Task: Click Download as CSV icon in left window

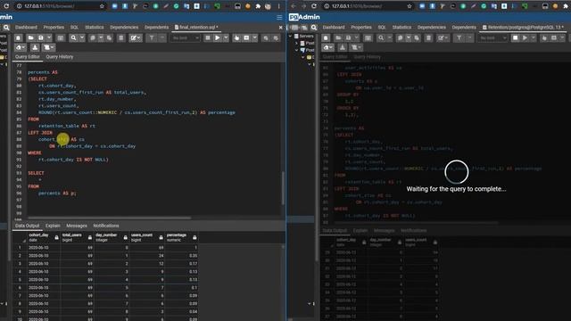Action: click(35, 47)
